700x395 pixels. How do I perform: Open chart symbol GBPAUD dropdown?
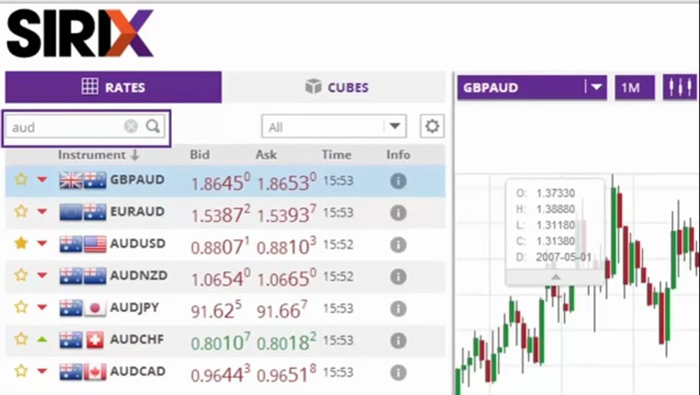pos(532,88)
